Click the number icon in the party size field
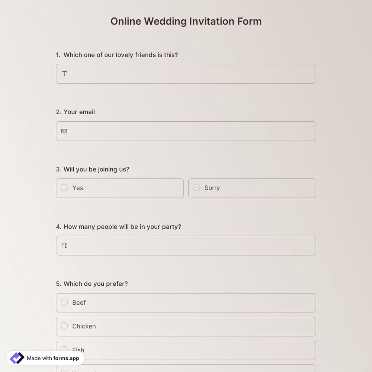 point(64,246)
